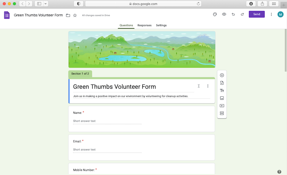Screen dimensions: 287x175
Task: Open the More options menu beside Send
Action: [271, 14]
